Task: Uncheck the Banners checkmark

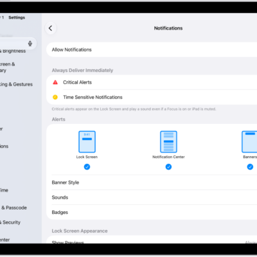Action: point(250,167)
